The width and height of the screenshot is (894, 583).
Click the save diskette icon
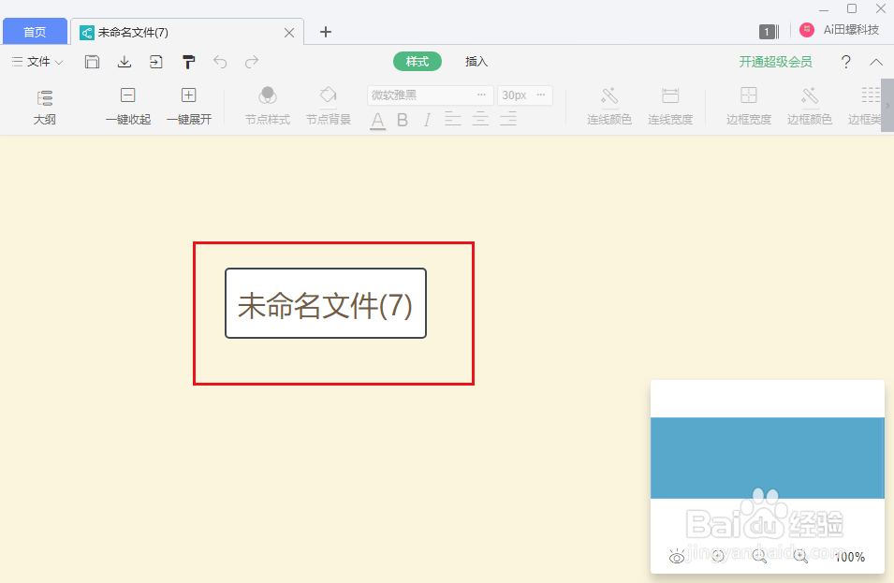92,62
